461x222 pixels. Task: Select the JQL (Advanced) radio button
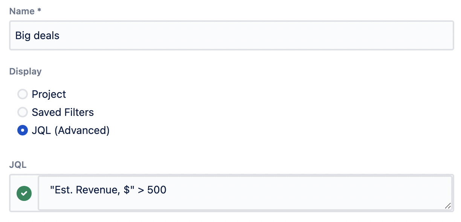click(x=23, y=131)
